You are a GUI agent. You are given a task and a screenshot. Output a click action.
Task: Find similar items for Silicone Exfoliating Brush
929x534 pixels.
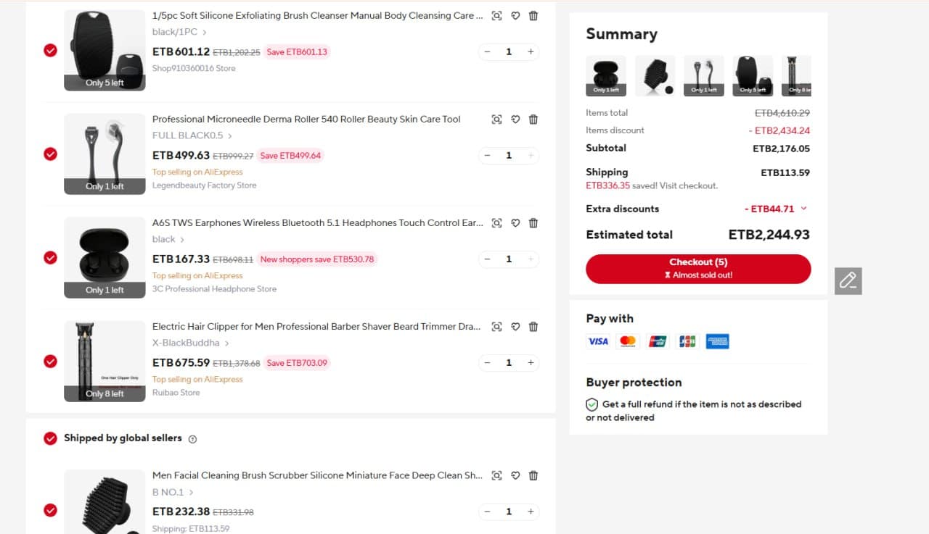click(x=496, y=16)
